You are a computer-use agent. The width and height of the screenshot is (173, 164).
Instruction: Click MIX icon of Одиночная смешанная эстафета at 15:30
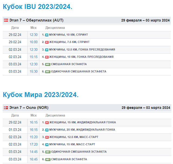tap(48, 72)
